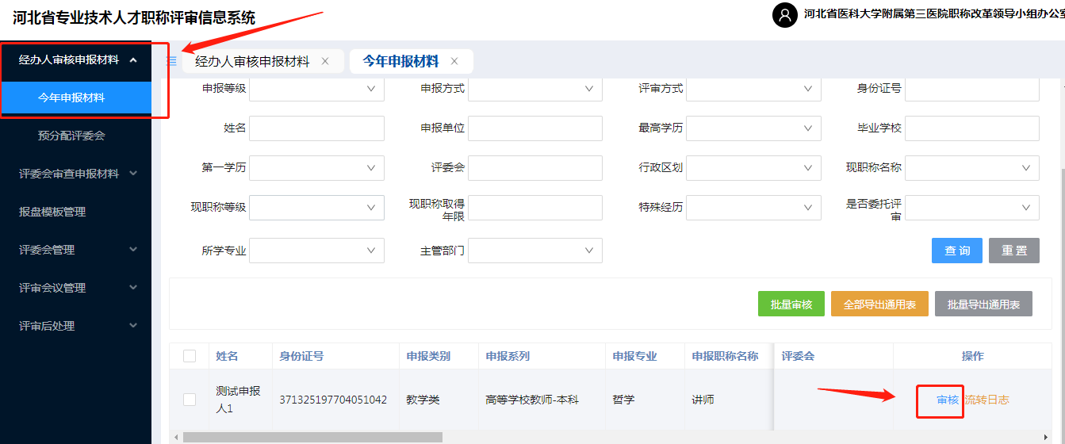1065x444 pixels.
Task: Switch to the 经办人审核申报材料 tab
Action: (252, 61)
